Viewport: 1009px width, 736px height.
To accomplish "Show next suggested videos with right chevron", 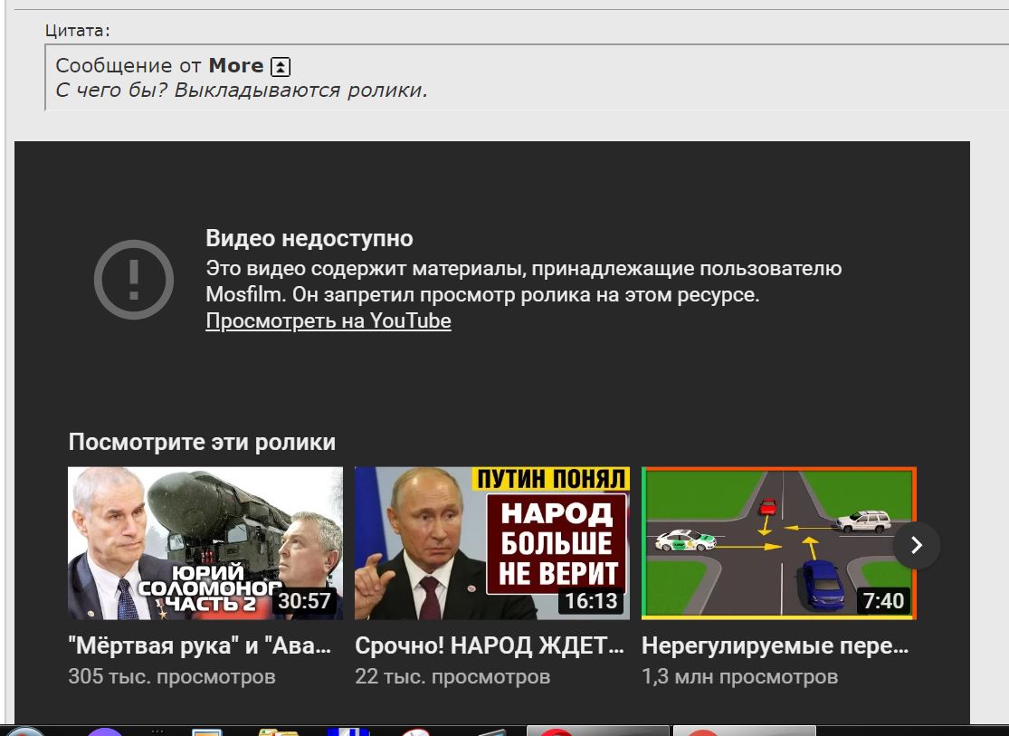I will 916,545.
